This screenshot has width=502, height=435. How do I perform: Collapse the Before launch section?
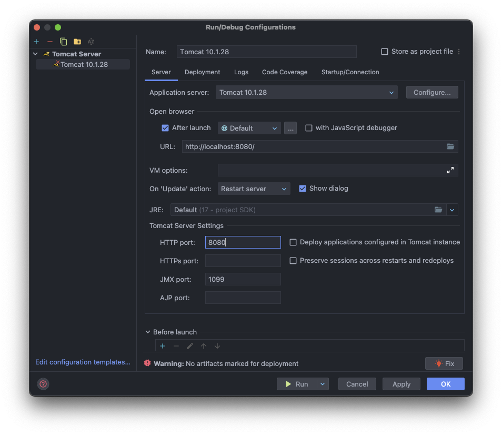coord(147,332)
